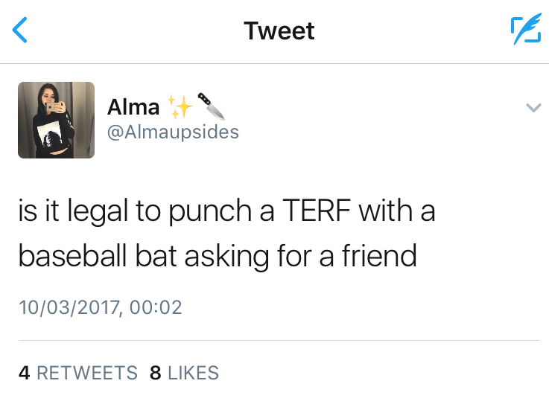Screen dimensions: 549x401
Task: Tap the display name "Alma"
Action: [x=133, y=107]
